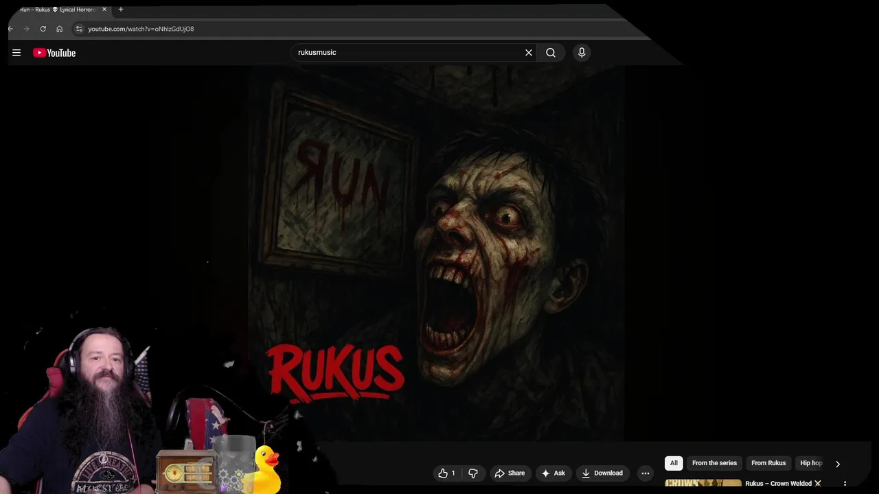879x494 pixels.
Task: Select the Run – Rukus browser tab
Action: click(58, 10)
